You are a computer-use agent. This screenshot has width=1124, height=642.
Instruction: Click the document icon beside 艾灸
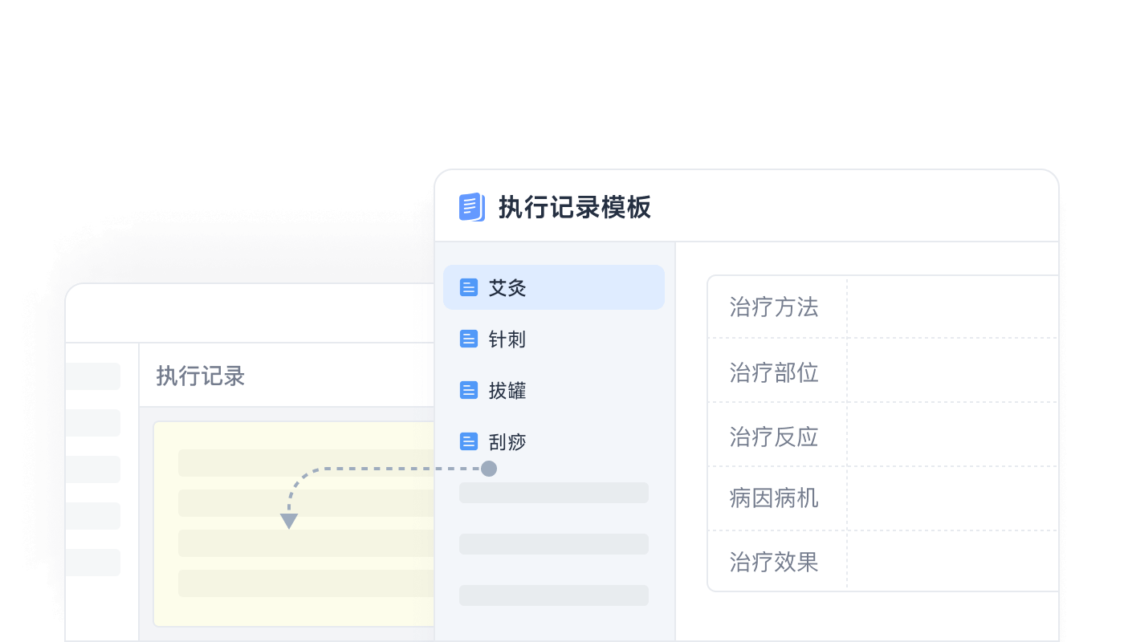click(x=469, y=287)
